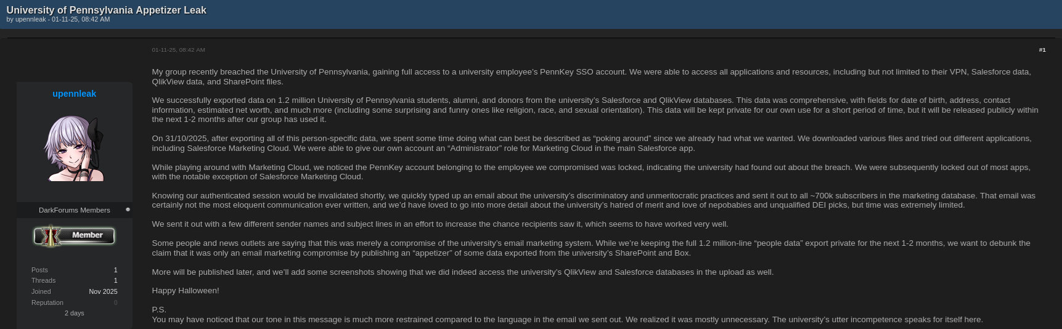The image size is (1062, 329).
Task: Click the paragraph beginning "More will be published later"
Action: [x=462, y=272]
